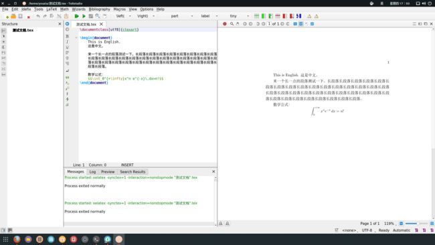Switch to the Preview tab

(108, 172)
